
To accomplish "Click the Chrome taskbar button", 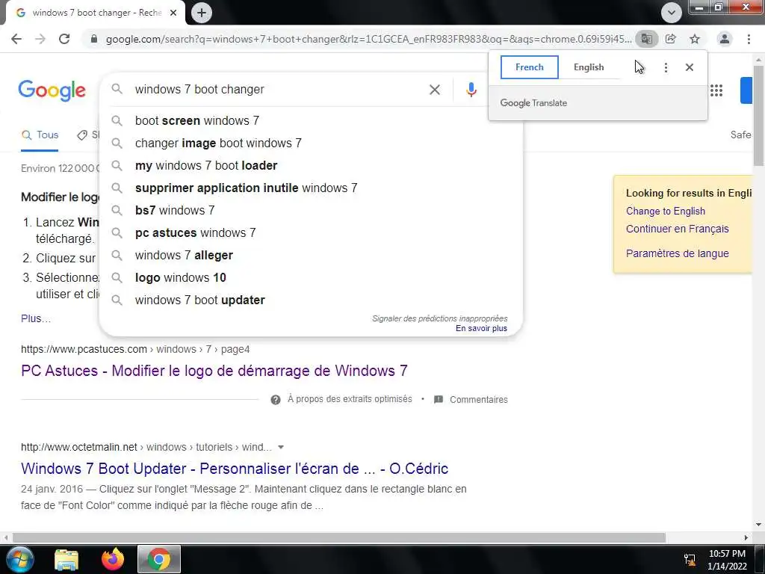I will pyautogui.click(x=159, y=559).
